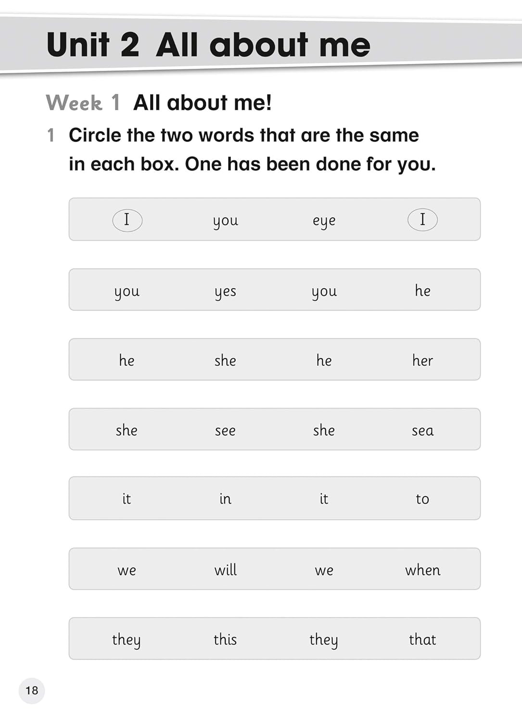Click the word 'this'
Viewport: 522px width, 722px height.
click(225, 639)
